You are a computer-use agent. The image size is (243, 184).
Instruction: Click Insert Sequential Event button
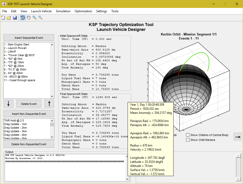click(29, 38)
